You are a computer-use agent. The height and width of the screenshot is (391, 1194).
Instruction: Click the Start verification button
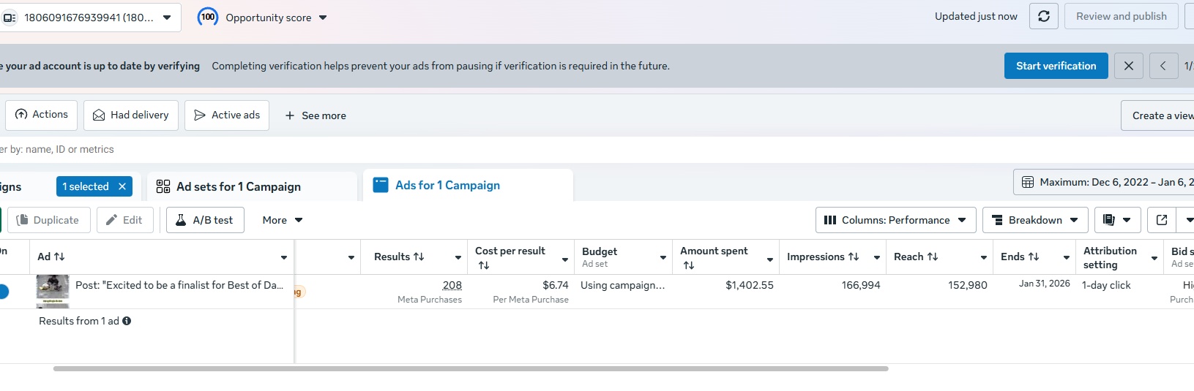1056,66
